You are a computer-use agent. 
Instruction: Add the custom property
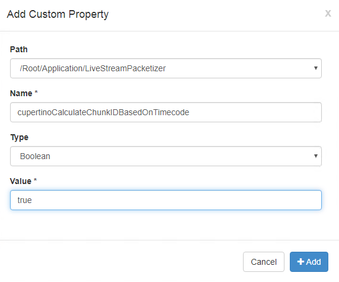click(309, 262)
